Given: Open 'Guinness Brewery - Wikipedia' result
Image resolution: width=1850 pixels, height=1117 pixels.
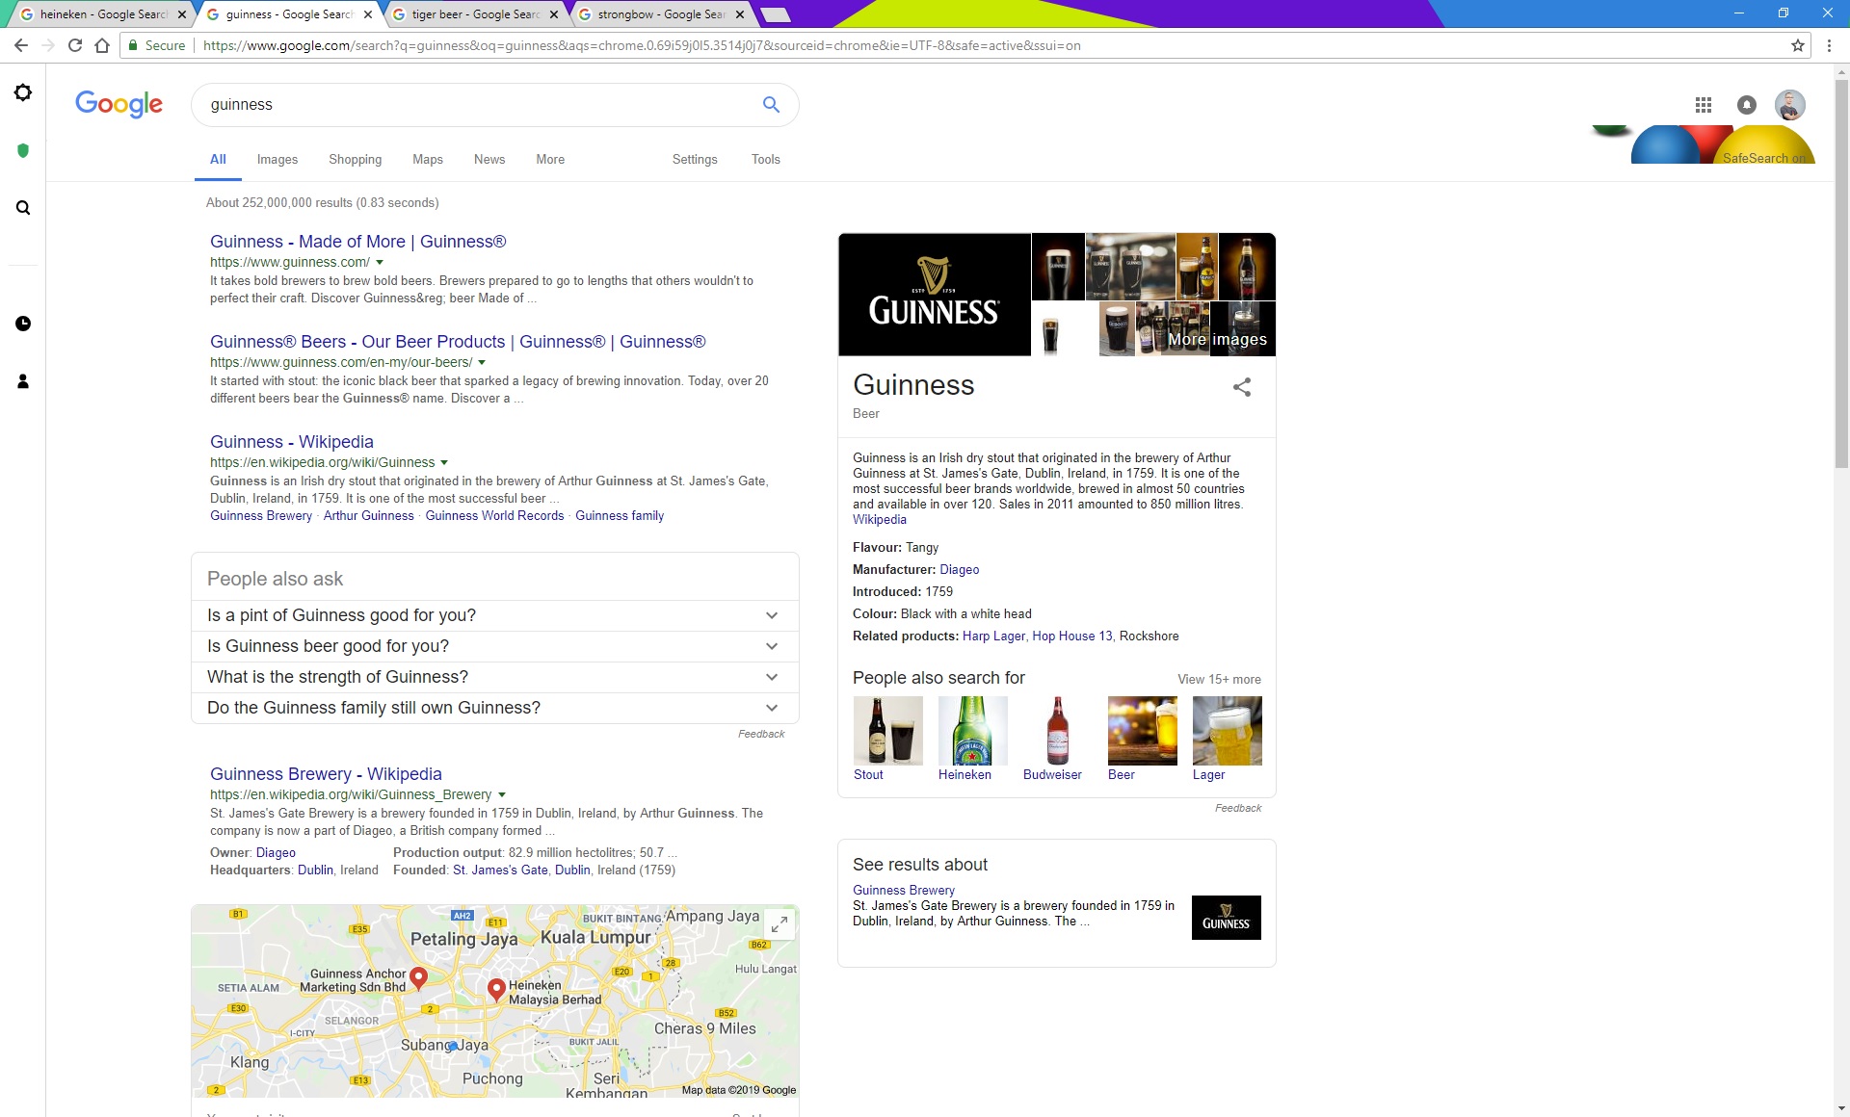Looking at the screenshot, I should 326,774.
